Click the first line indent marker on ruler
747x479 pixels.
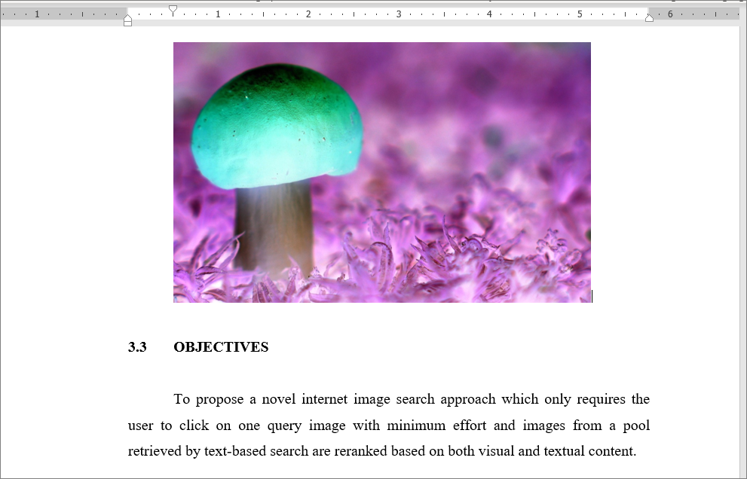click(x=173, y=10)
